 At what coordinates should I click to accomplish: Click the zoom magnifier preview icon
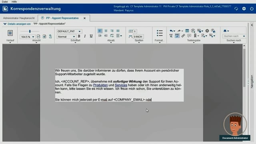pos(50,36)
